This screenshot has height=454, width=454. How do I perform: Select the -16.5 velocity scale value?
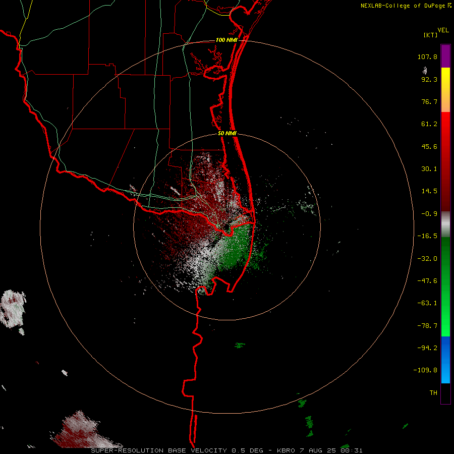click(x=427, y=236)
